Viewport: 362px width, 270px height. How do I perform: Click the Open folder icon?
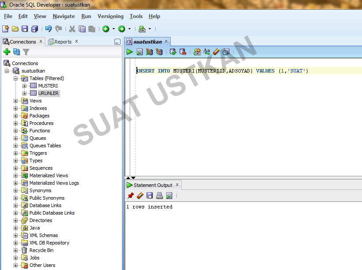click(15, 29)
